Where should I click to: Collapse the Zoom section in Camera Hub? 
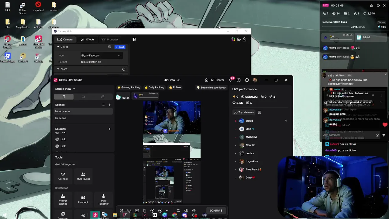58,69
